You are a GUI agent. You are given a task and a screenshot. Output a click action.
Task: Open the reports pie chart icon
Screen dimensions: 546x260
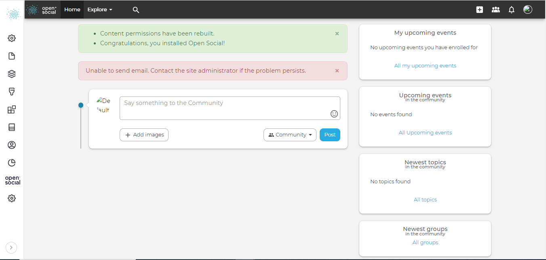click(12, 162)
